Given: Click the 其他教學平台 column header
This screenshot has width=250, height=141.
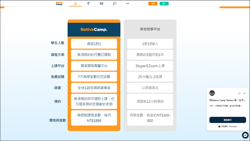Looking at the screenshot, I should pyautogui.click(x=150, y=29).
